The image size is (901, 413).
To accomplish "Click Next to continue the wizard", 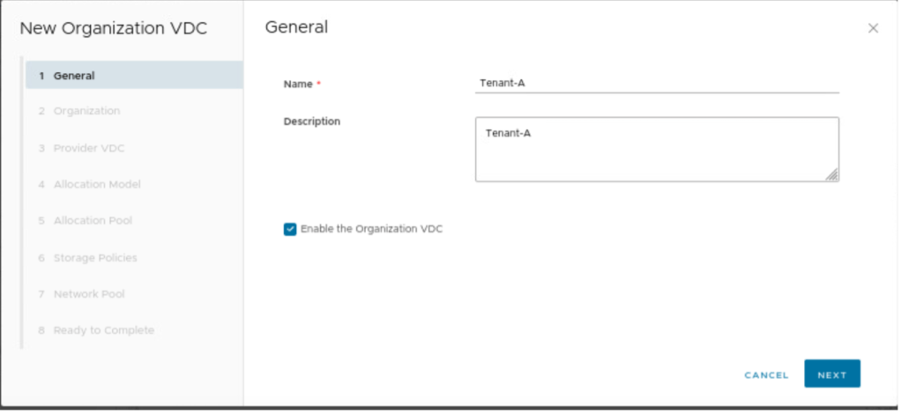I will pos(831,374).
